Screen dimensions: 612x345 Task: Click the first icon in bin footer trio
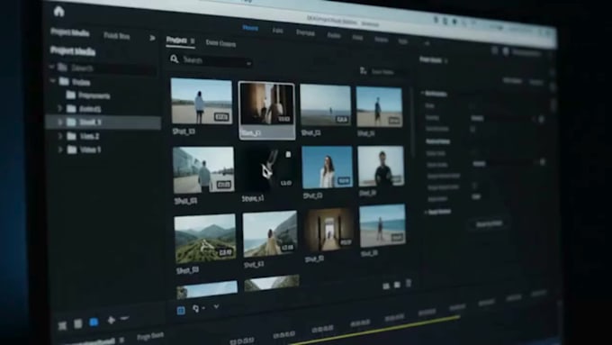(386, 286)
